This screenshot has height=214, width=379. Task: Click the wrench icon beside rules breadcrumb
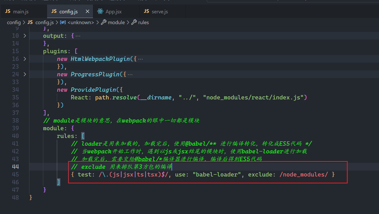[x=134, y=22]
